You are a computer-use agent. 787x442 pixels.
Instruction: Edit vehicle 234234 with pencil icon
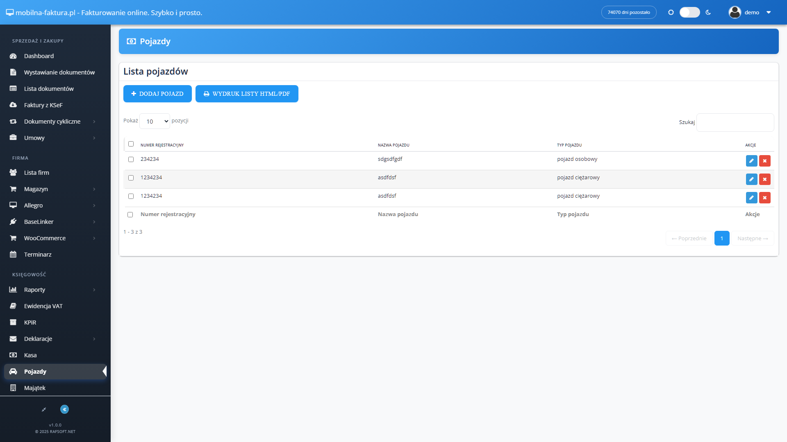751,161
